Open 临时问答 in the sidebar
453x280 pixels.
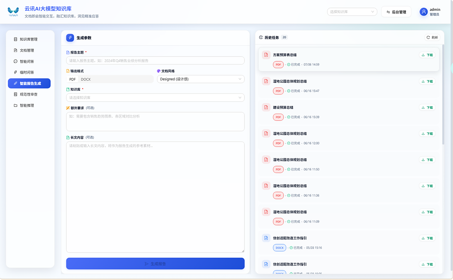pyautogui.click(x=29, y=72)
